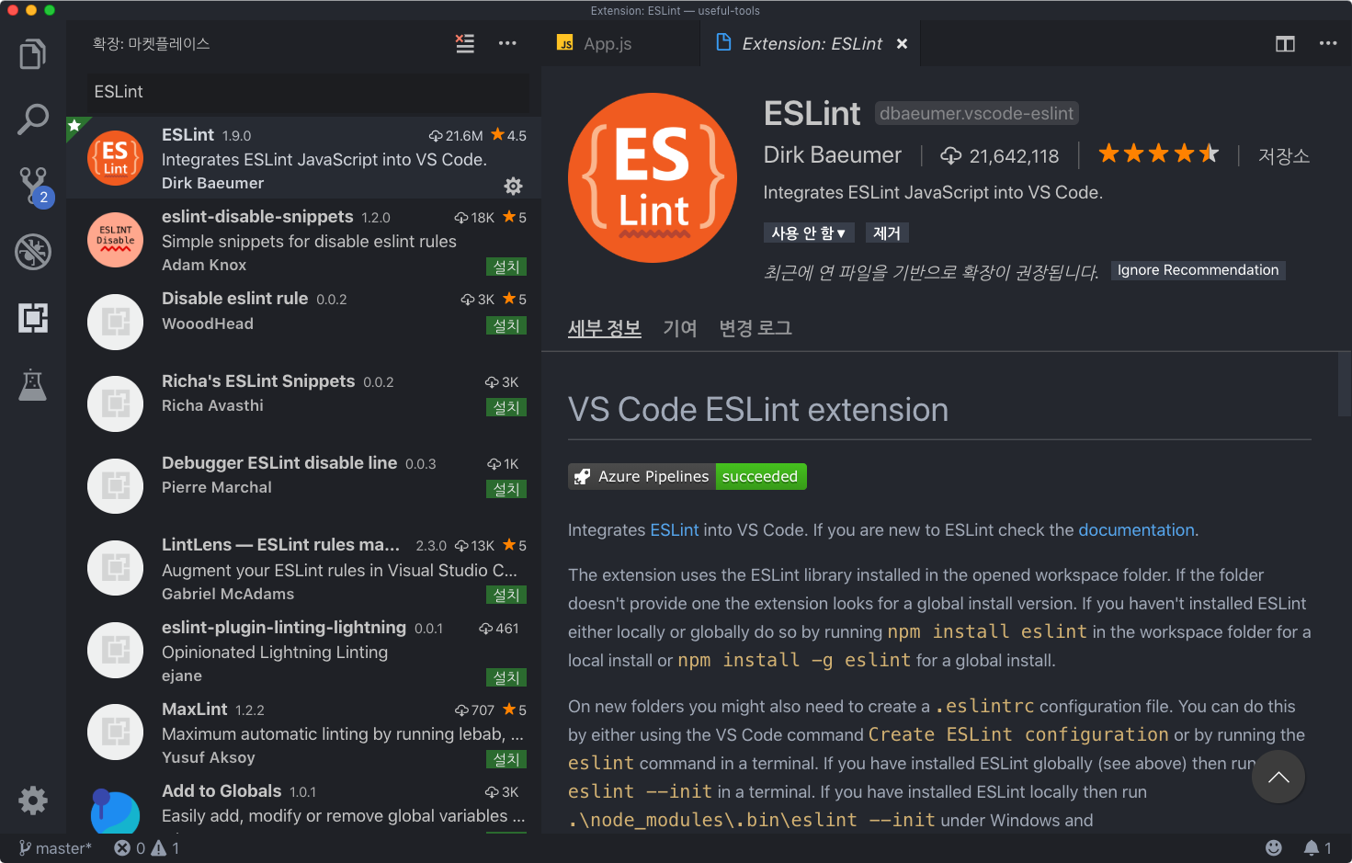Open notifications bell in the status bar

1318,847
